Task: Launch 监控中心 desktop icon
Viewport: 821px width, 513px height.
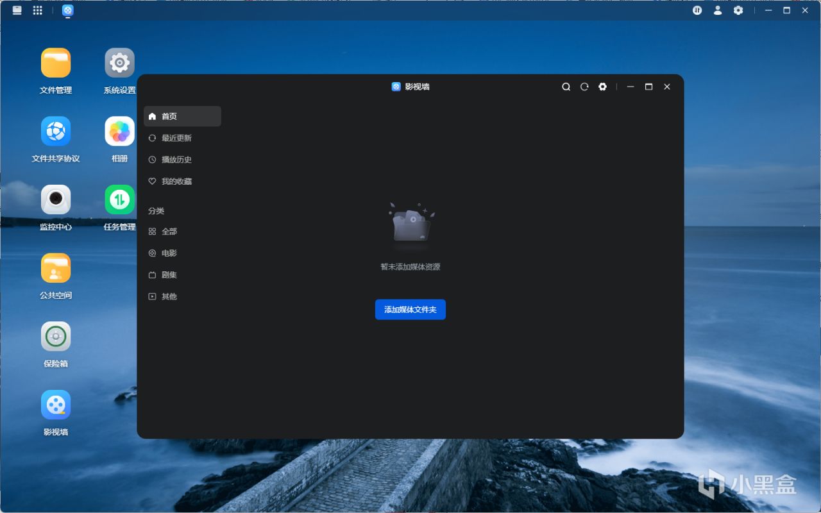Action: tap(56, 199)
